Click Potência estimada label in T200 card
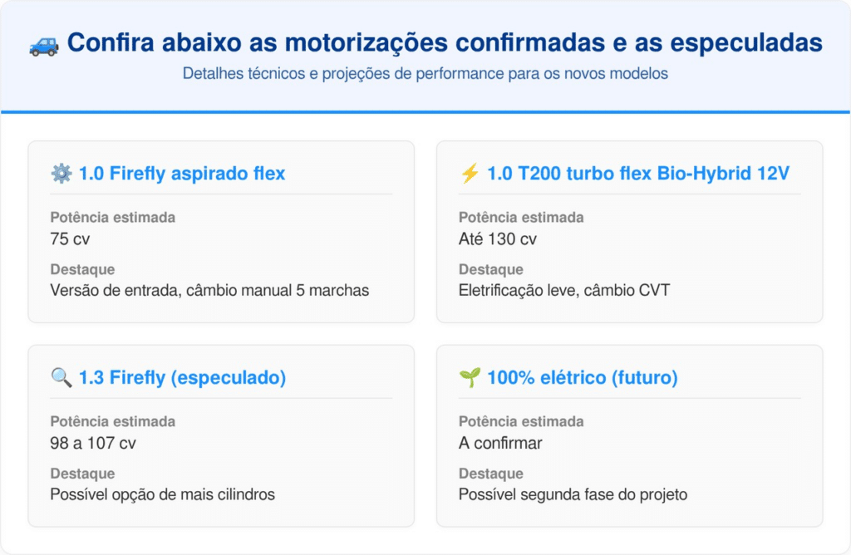Screen dimensions: 851x555 coord(521,218)
